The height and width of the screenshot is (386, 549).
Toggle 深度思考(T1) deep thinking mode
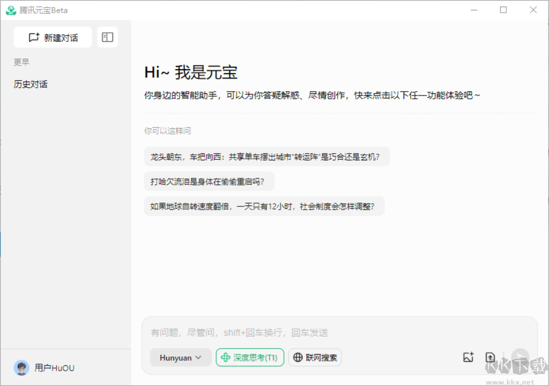coord(250,357)
